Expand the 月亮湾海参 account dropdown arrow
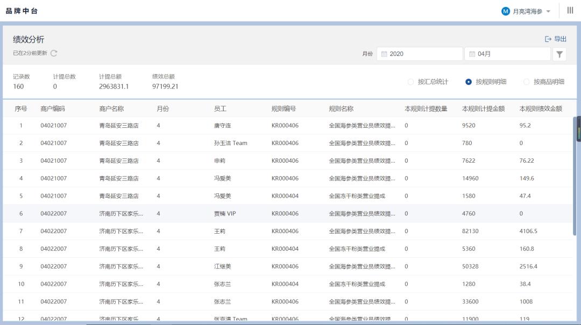 tap(548, 12)
